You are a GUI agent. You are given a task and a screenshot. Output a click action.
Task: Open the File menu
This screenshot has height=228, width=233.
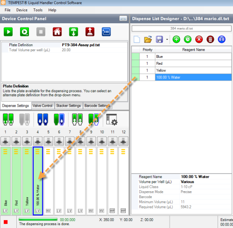click(x=7, y=10)
